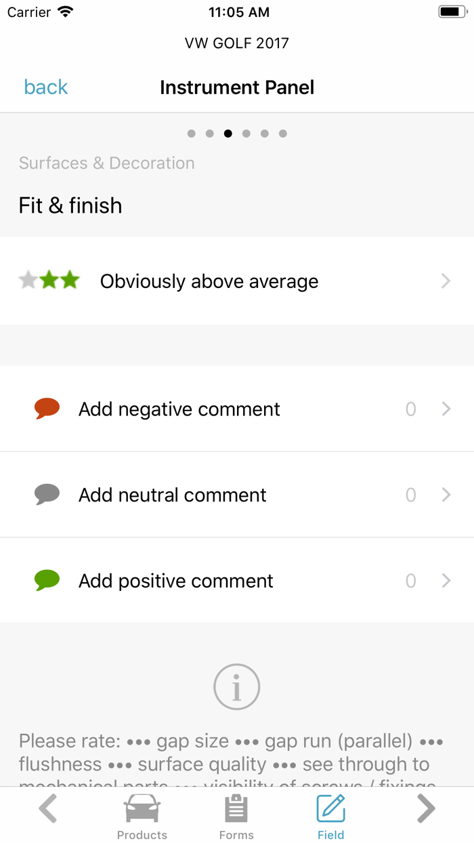
Task: Tap the circled info icon
Action: pos(236,686)
